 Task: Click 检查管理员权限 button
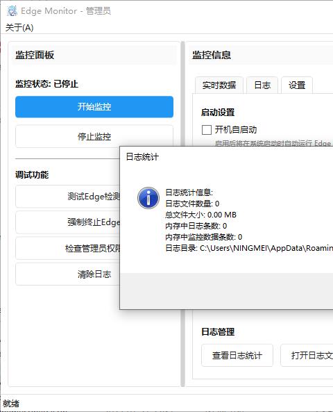(68, 248)
